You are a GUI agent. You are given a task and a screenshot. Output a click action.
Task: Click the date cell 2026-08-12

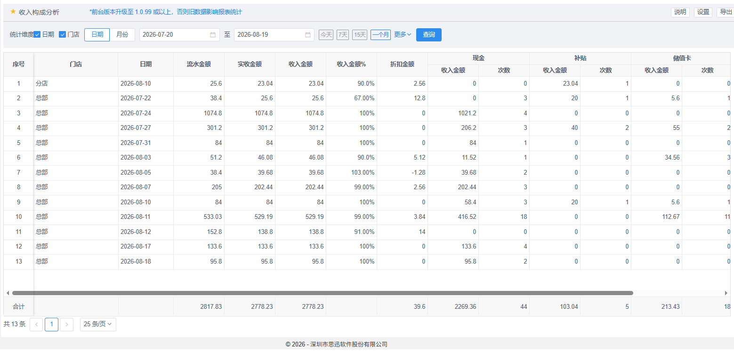[x=146, y=232]
